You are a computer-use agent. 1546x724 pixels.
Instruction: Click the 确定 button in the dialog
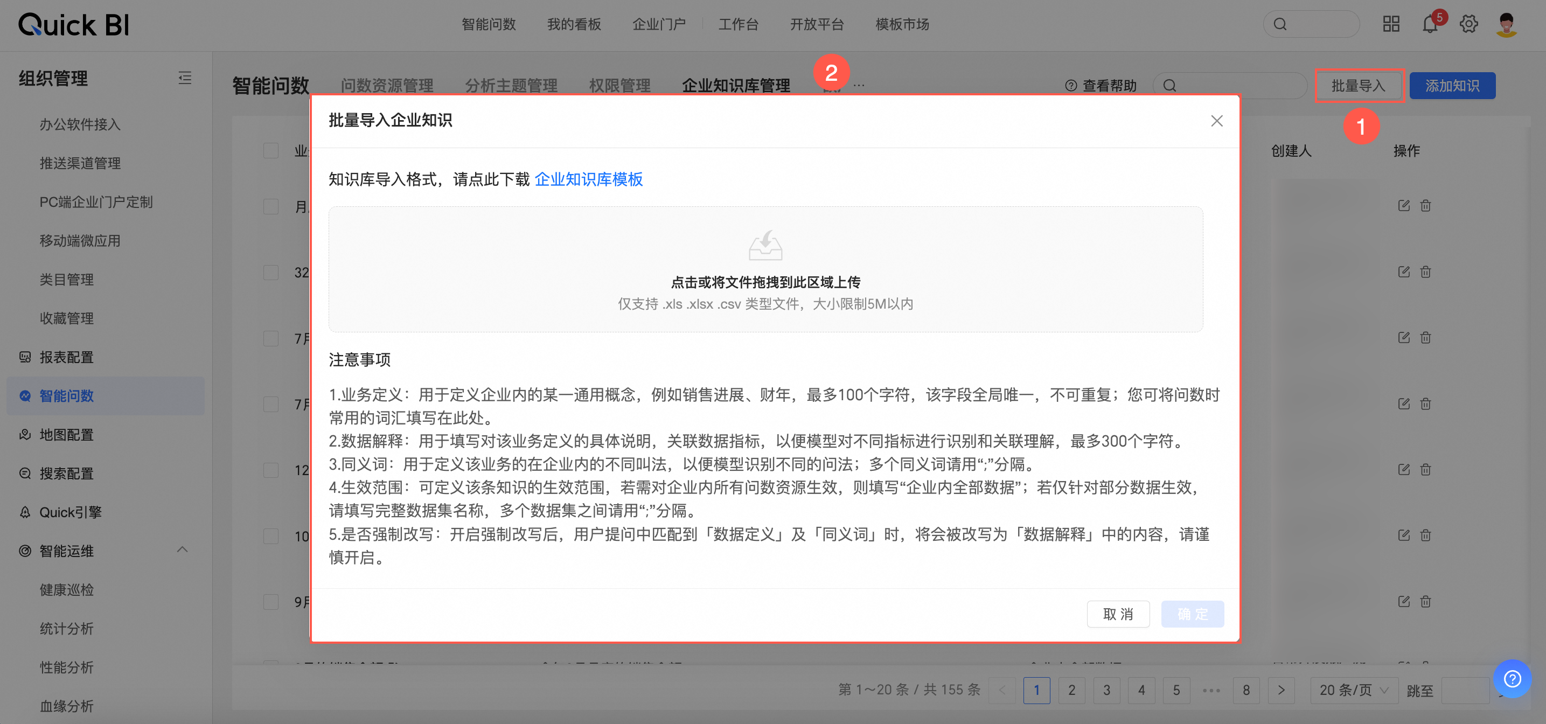pos(1193,614)
